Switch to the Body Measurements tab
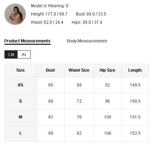The width and height of the screenshot is (155, 144). pos(87,41)
